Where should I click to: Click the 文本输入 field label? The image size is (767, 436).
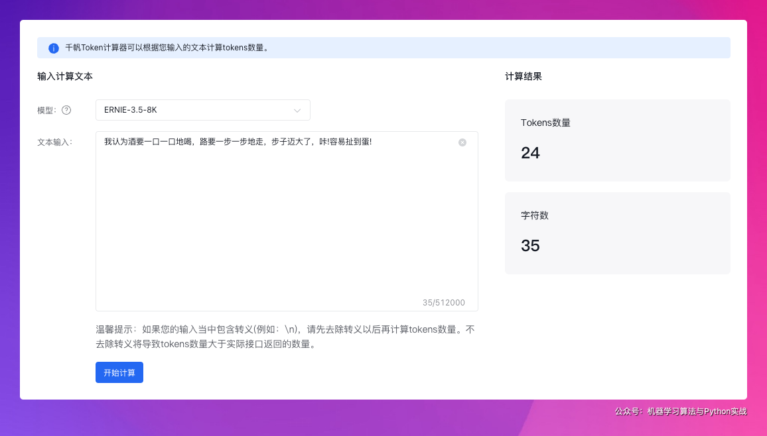click(54, 142)
